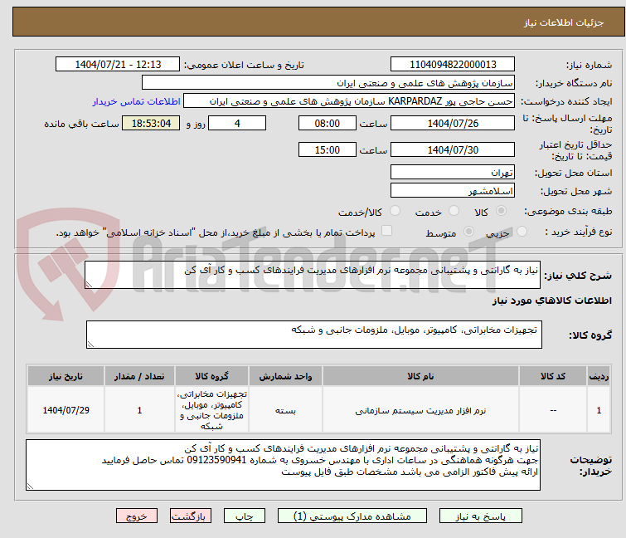Click the نوع فرآیند خرید label

pos(579,232)
